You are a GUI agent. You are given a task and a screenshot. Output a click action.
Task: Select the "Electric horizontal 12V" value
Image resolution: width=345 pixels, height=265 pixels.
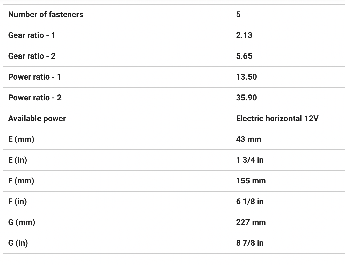[277, 119]
